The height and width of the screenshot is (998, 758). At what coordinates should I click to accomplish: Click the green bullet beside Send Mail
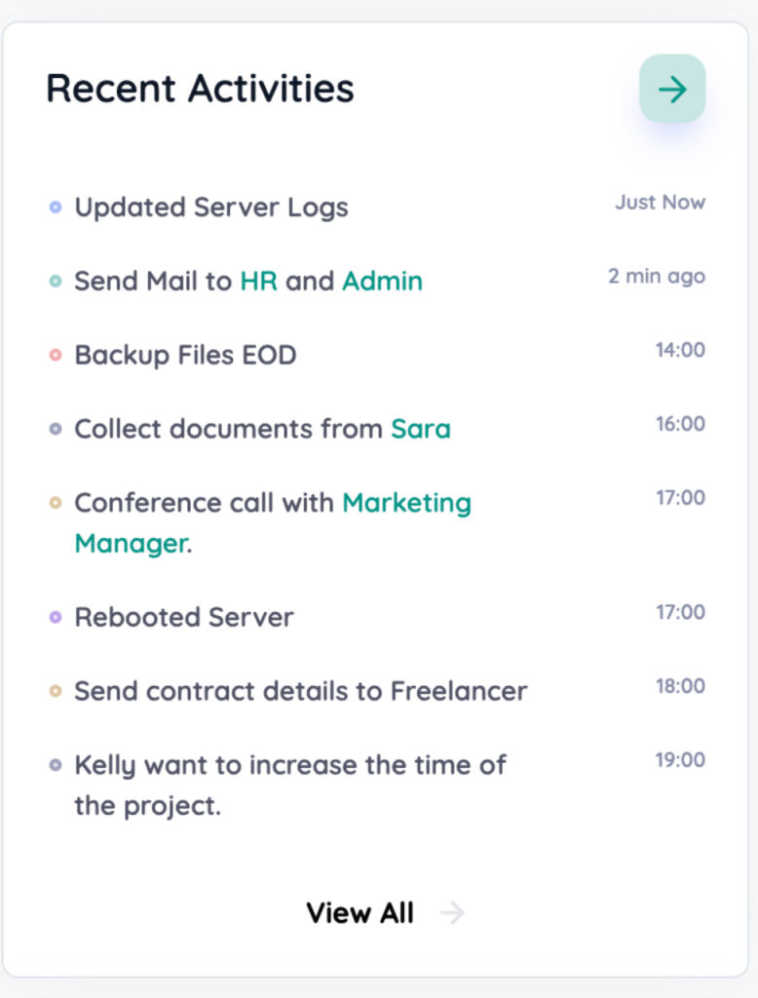pos(56,281)
